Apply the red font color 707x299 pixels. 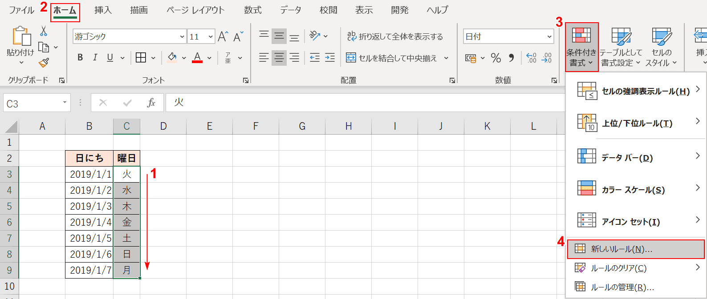coord(198,57)
